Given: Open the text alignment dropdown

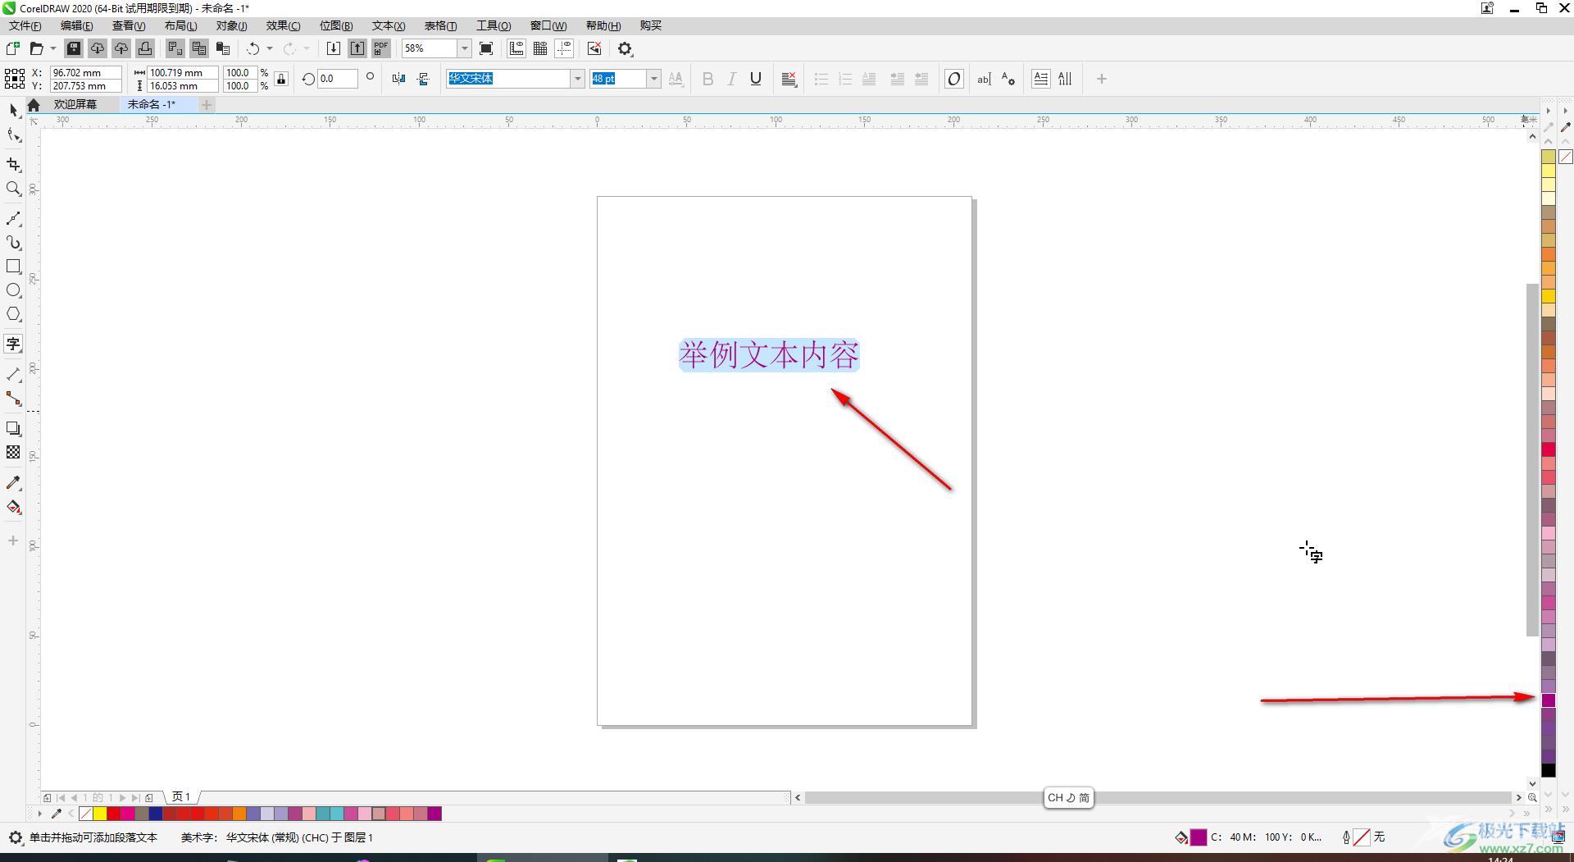Looking at the screenshot, I should pyautogui.click(x=789, y=79).
